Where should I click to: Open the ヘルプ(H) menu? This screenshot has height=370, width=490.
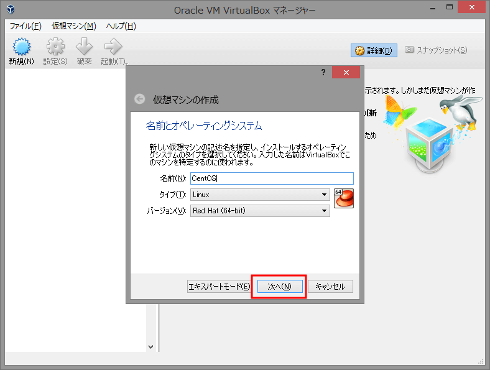(121, 26)
